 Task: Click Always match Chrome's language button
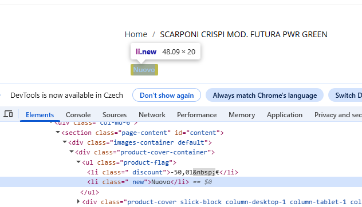point(265,95)
